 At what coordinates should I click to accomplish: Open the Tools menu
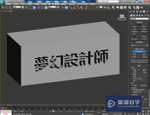[16, 4]
